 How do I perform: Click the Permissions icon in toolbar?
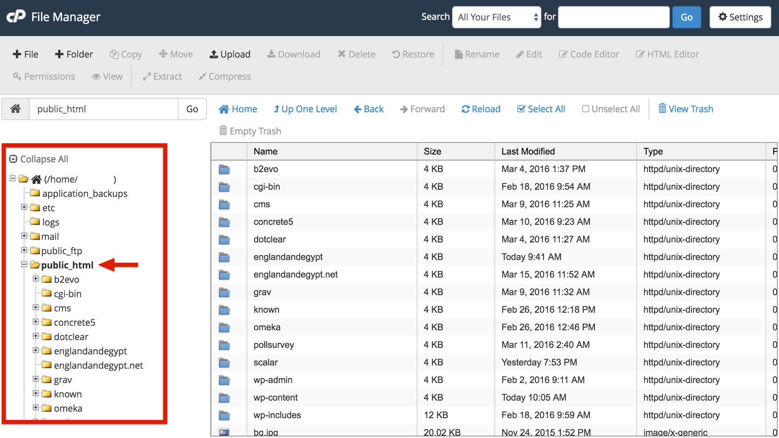click(x=43, y=76)
